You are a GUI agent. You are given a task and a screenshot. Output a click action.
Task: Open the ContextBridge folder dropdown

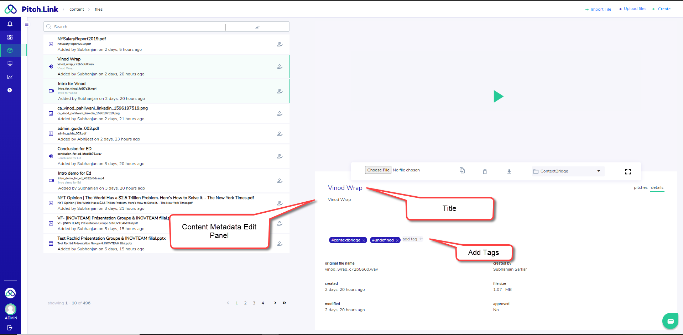tap(568, 171)
